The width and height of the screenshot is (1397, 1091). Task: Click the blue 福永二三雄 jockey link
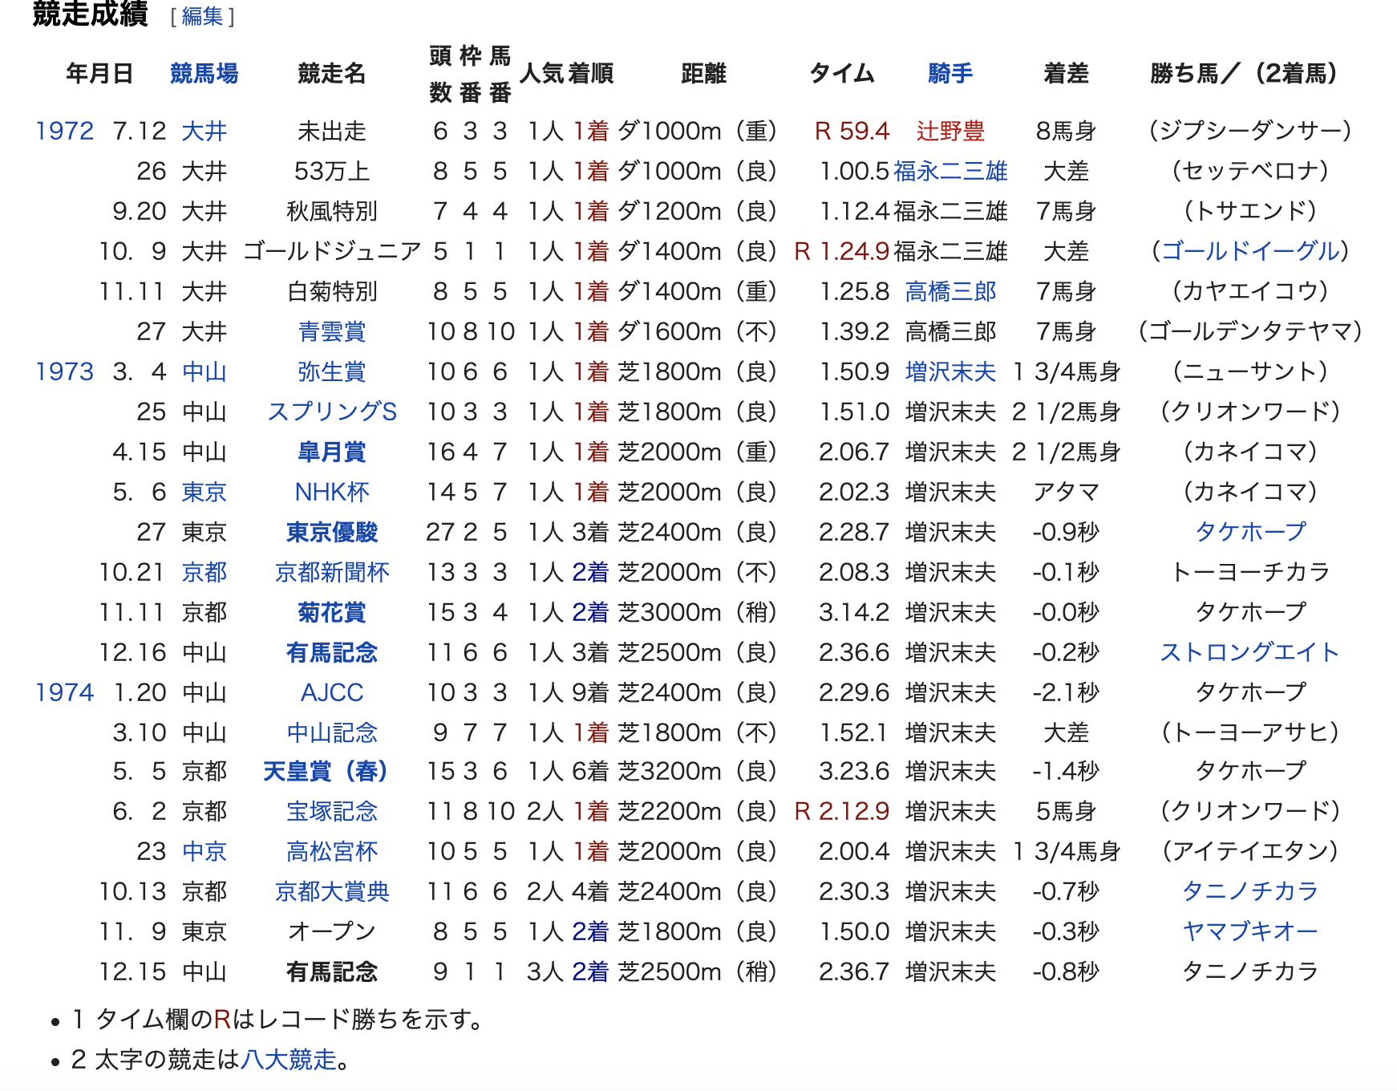(950, 171)
